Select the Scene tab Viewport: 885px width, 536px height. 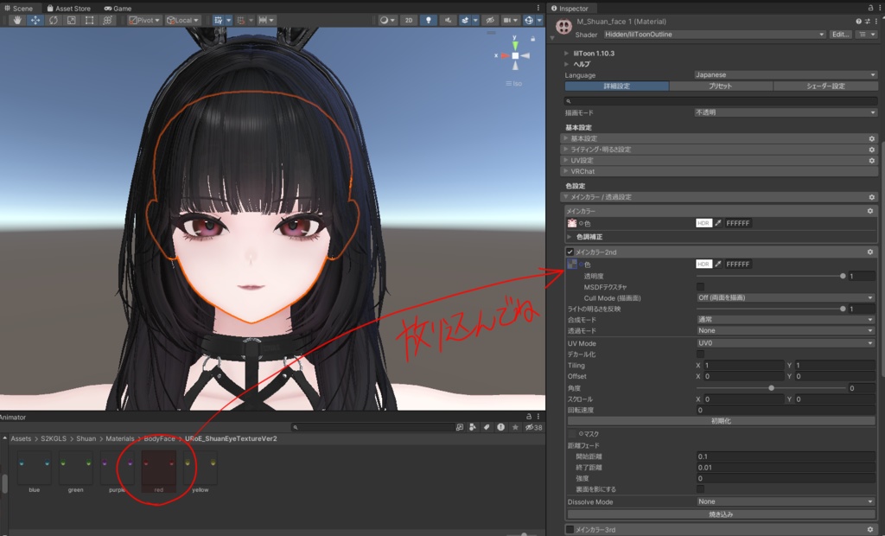(x=19, y=8)
